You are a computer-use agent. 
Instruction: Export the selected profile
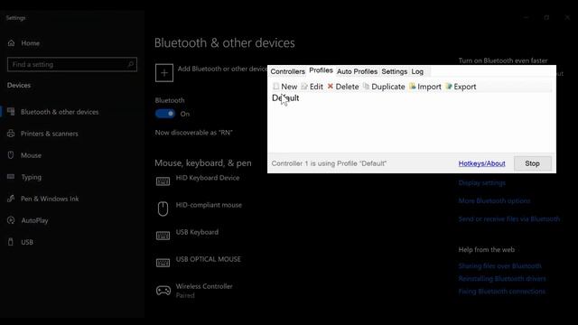461,87
